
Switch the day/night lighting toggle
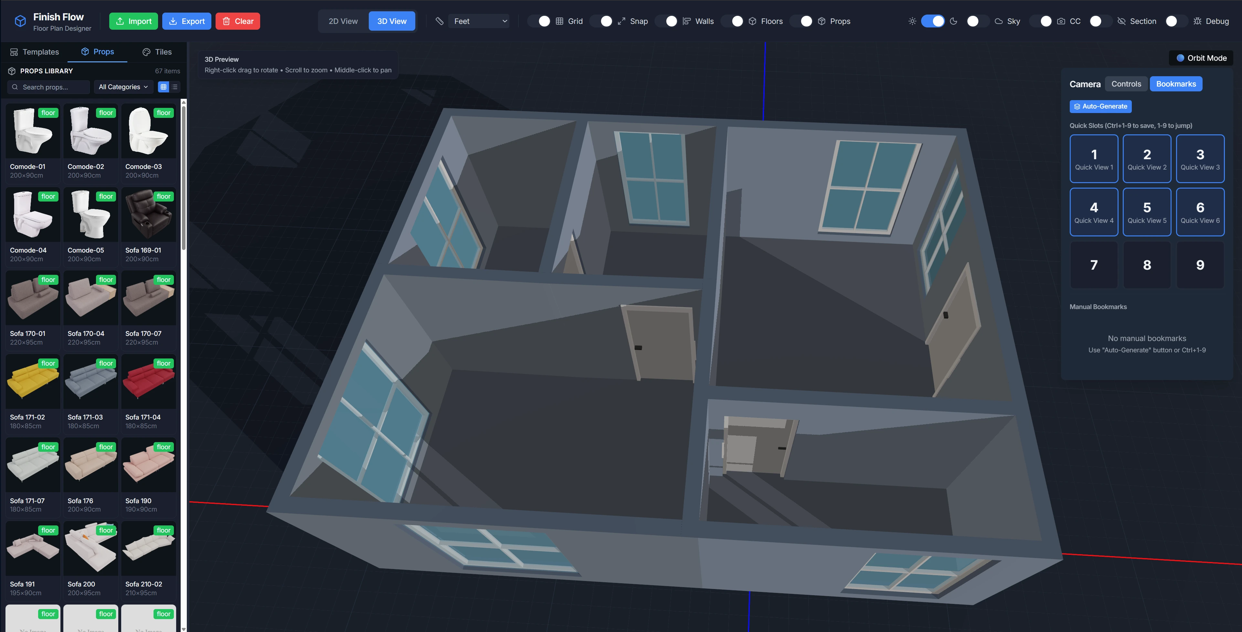932,21
